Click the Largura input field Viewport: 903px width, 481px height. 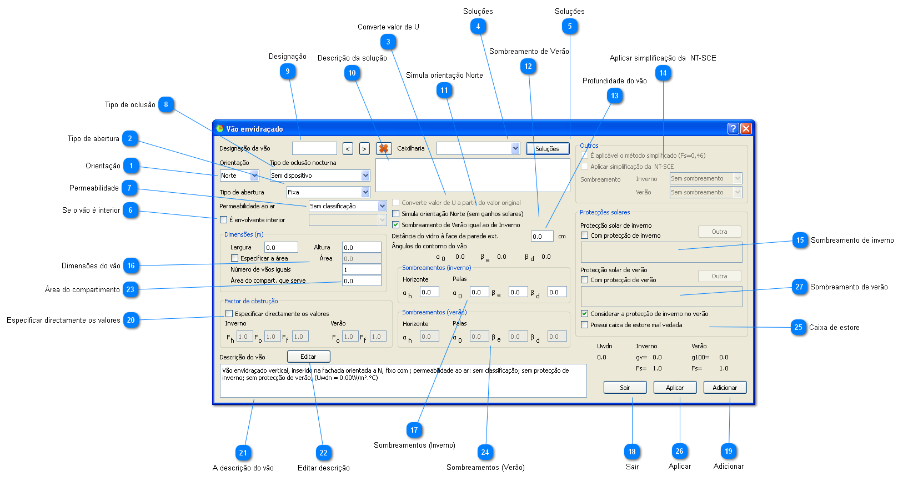click(281, 248)
